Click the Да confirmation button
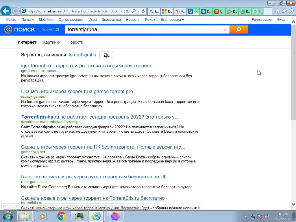296x222 pixels. point(106,55)
